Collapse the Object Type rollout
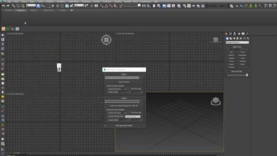Viewport: 277px width, 156px height. [237, 47]
